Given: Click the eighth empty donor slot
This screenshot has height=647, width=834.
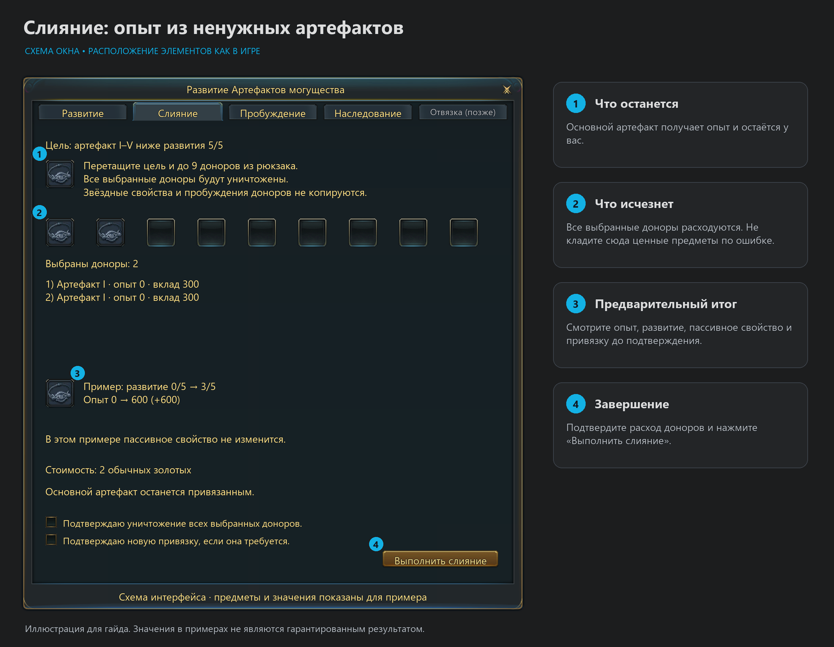Looking at the screenshot, I should [x=413, y=232].
